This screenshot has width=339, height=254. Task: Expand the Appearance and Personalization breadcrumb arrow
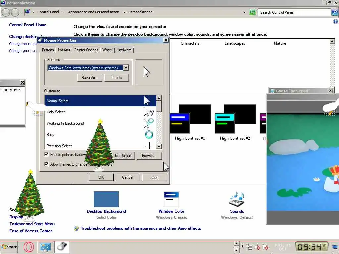124,12
